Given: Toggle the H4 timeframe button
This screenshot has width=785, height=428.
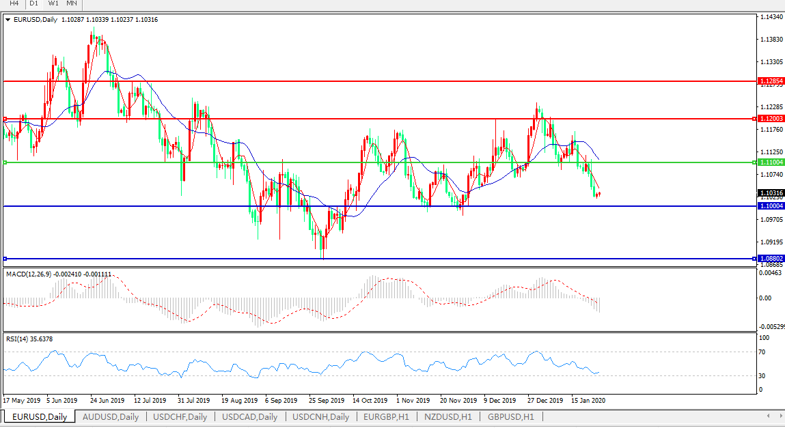Looking at the screenshot, I should tap(14, 3).
